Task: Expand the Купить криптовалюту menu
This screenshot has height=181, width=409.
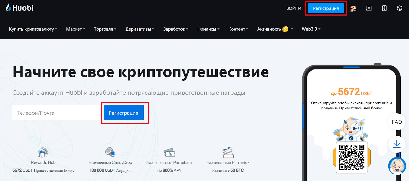Action: [x=33, y=29]
